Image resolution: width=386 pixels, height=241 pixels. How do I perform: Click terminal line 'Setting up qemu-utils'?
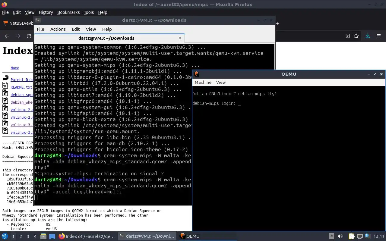coord(108,89)
